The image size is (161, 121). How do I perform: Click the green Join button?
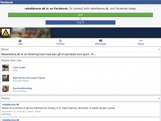pos(80,15)
